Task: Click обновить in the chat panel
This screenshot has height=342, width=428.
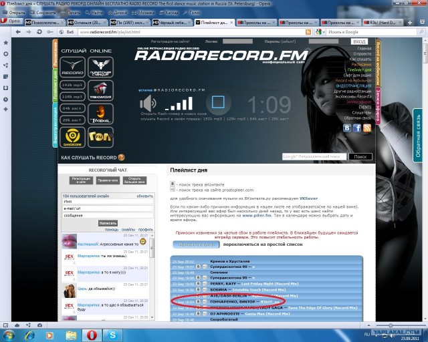Action: click(145, 196)
